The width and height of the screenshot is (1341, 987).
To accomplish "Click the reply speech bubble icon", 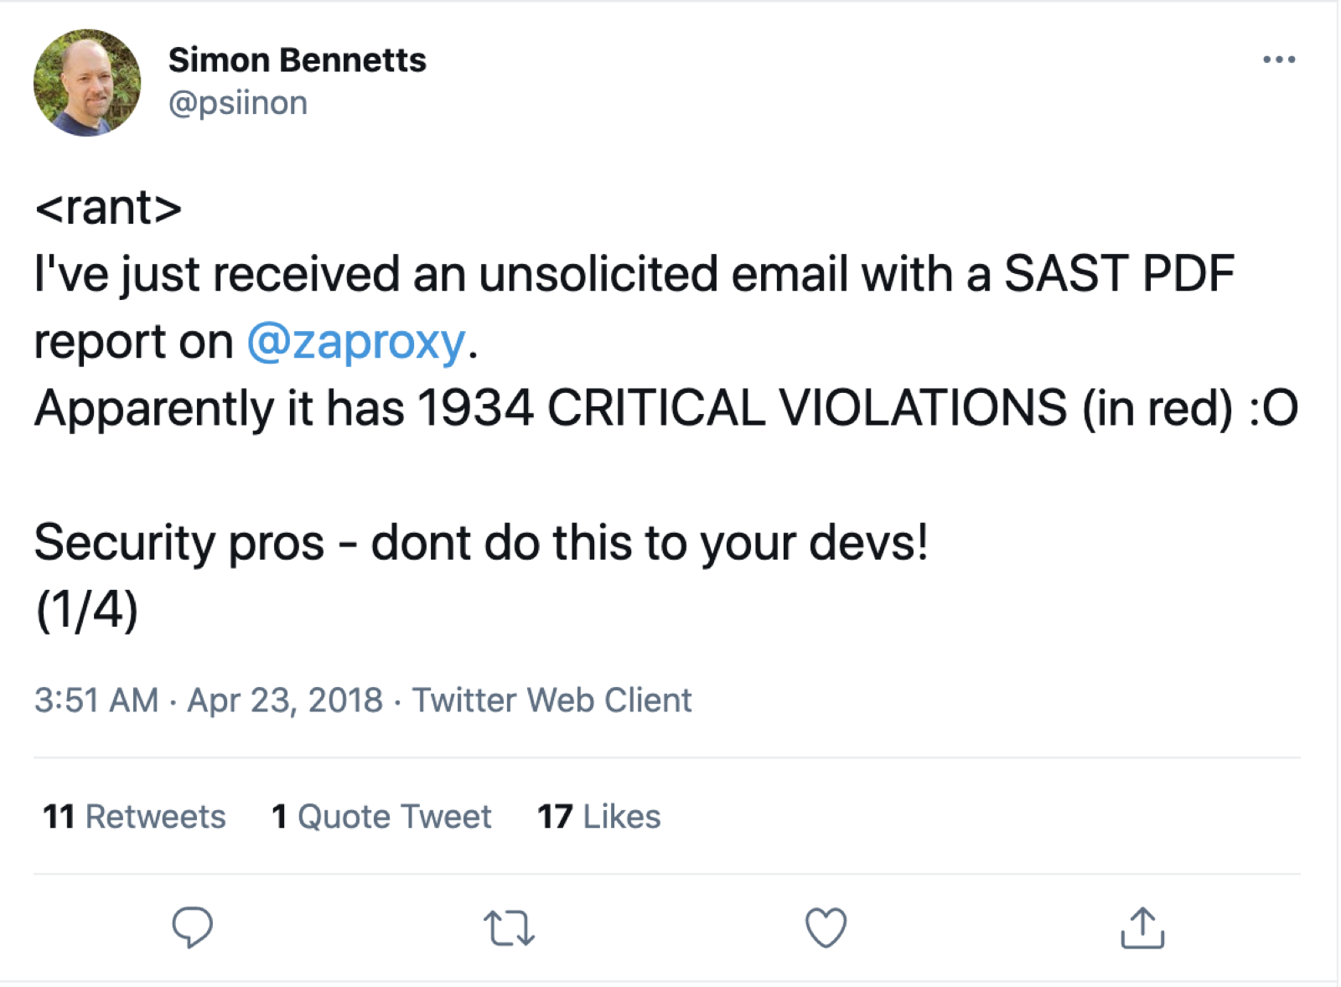I will coord(192,928).
